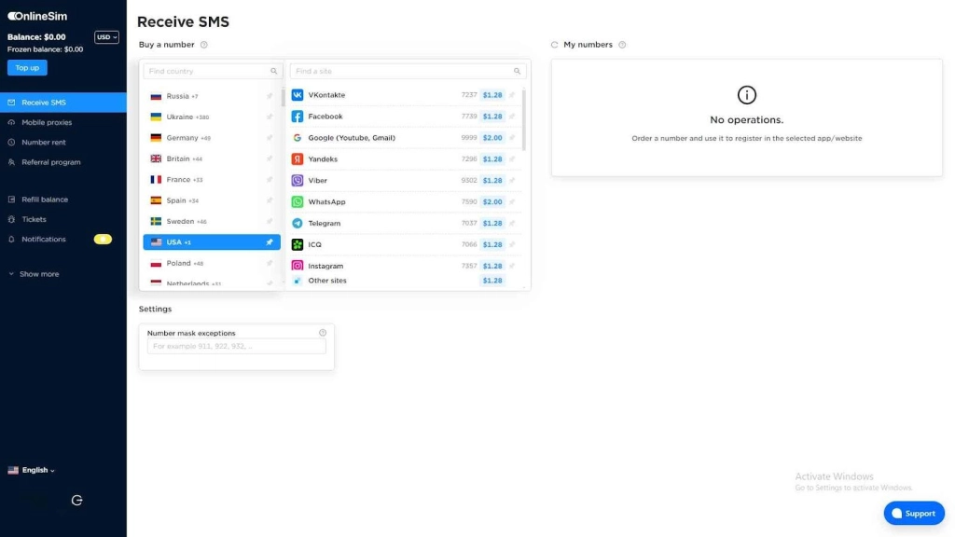The width and height of the screenshot is (955, 537).
Task: Select Poland +48
Action: (212, 263)
